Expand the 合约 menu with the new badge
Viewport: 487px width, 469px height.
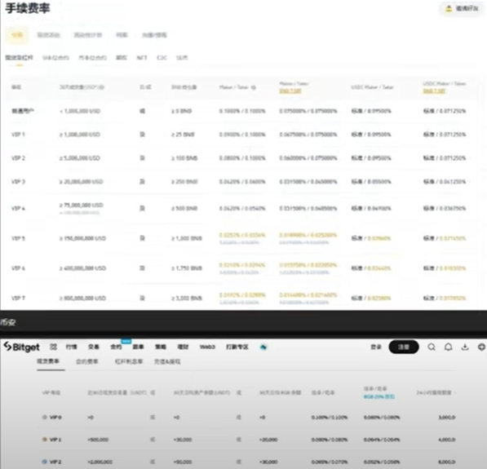click(x=116, y=347)
